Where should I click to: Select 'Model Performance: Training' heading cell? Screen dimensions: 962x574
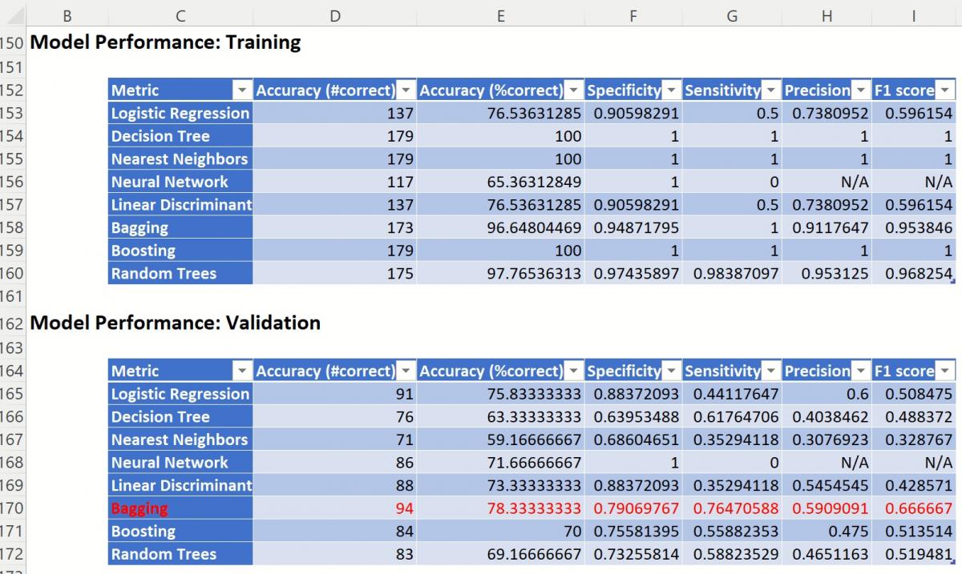pos(165,42)
